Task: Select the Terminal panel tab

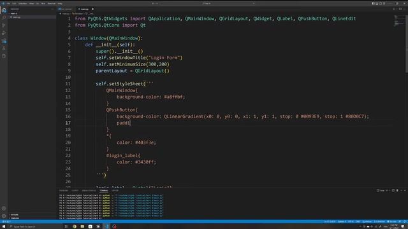Action: point(103,190)
